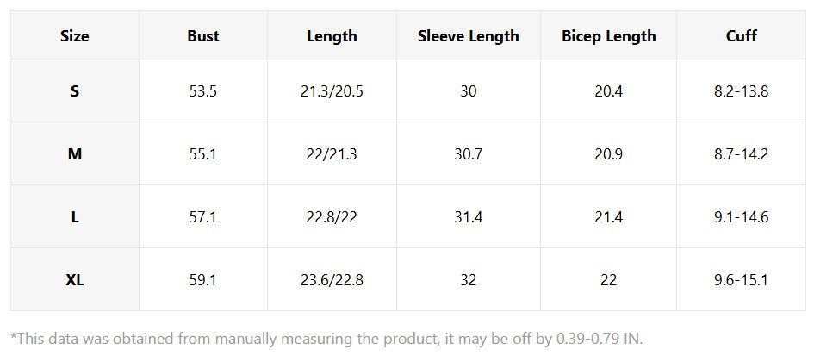Click the Size column header
The height and width of the screenshot is (362, 814).
(x=75, y=36)
